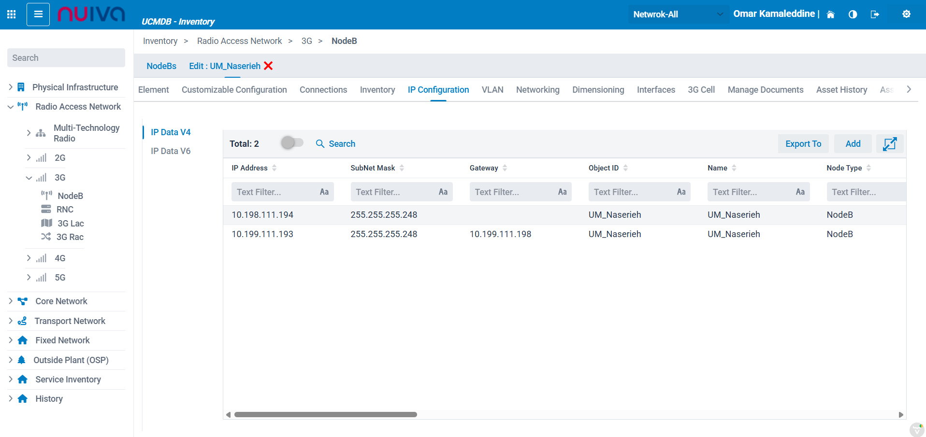
Task: Click the search magnifier in table toolbar
Action: (320, 144)
